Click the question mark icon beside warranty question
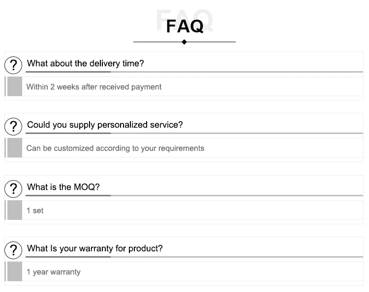This screenshot has height=292, width=369. tap(13, 250)
